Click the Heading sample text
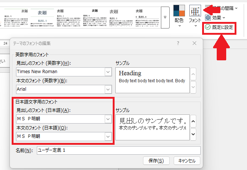 [x=130, y=73]
